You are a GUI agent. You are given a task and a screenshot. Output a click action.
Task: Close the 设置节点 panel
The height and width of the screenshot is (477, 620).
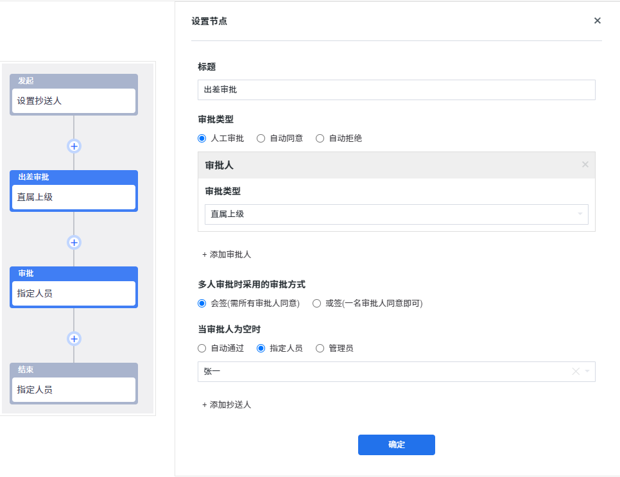click(597, 21)
